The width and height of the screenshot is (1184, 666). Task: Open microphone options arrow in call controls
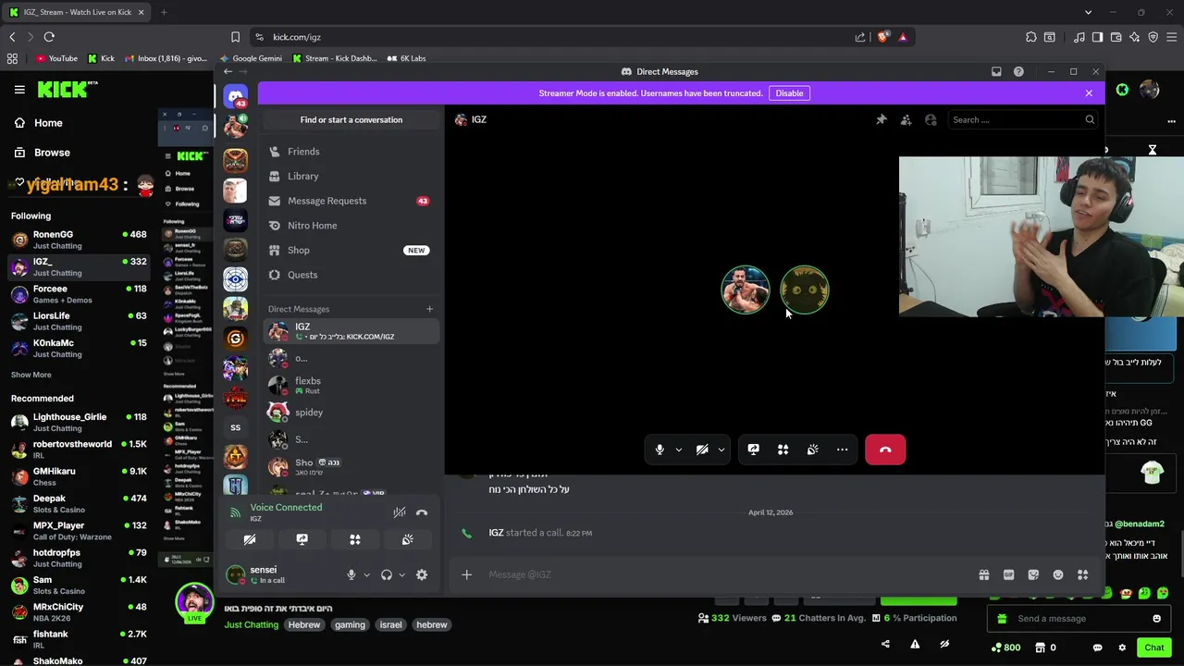(x=678, y=450)
